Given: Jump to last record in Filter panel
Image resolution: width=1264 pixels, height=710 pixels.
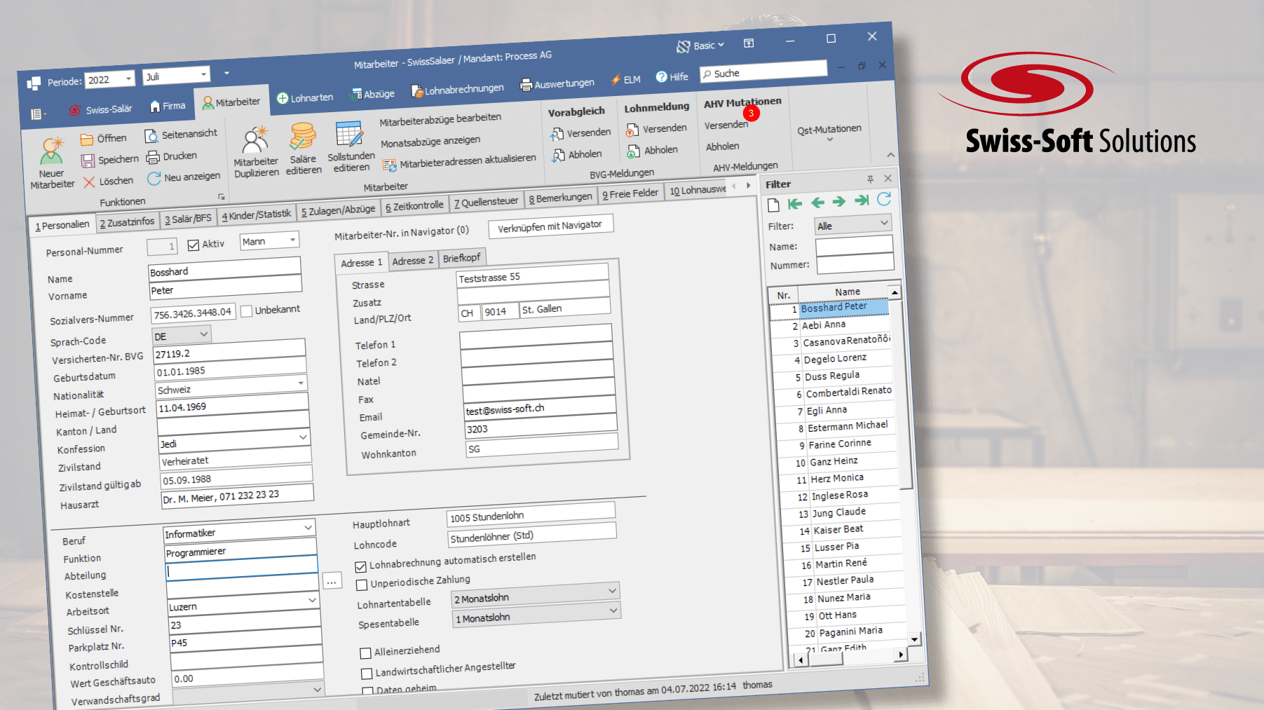Looking at the screenshot, I should point(862,200).
